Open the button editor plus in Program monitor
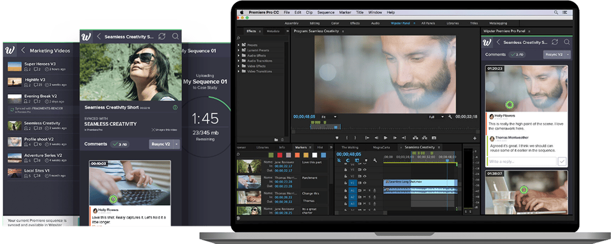611x244 pixels. [x=475, y=138]
